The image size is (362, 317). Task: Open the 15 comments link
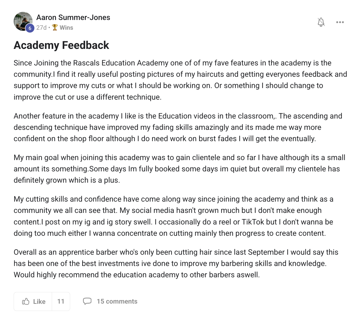pos(117,301)
